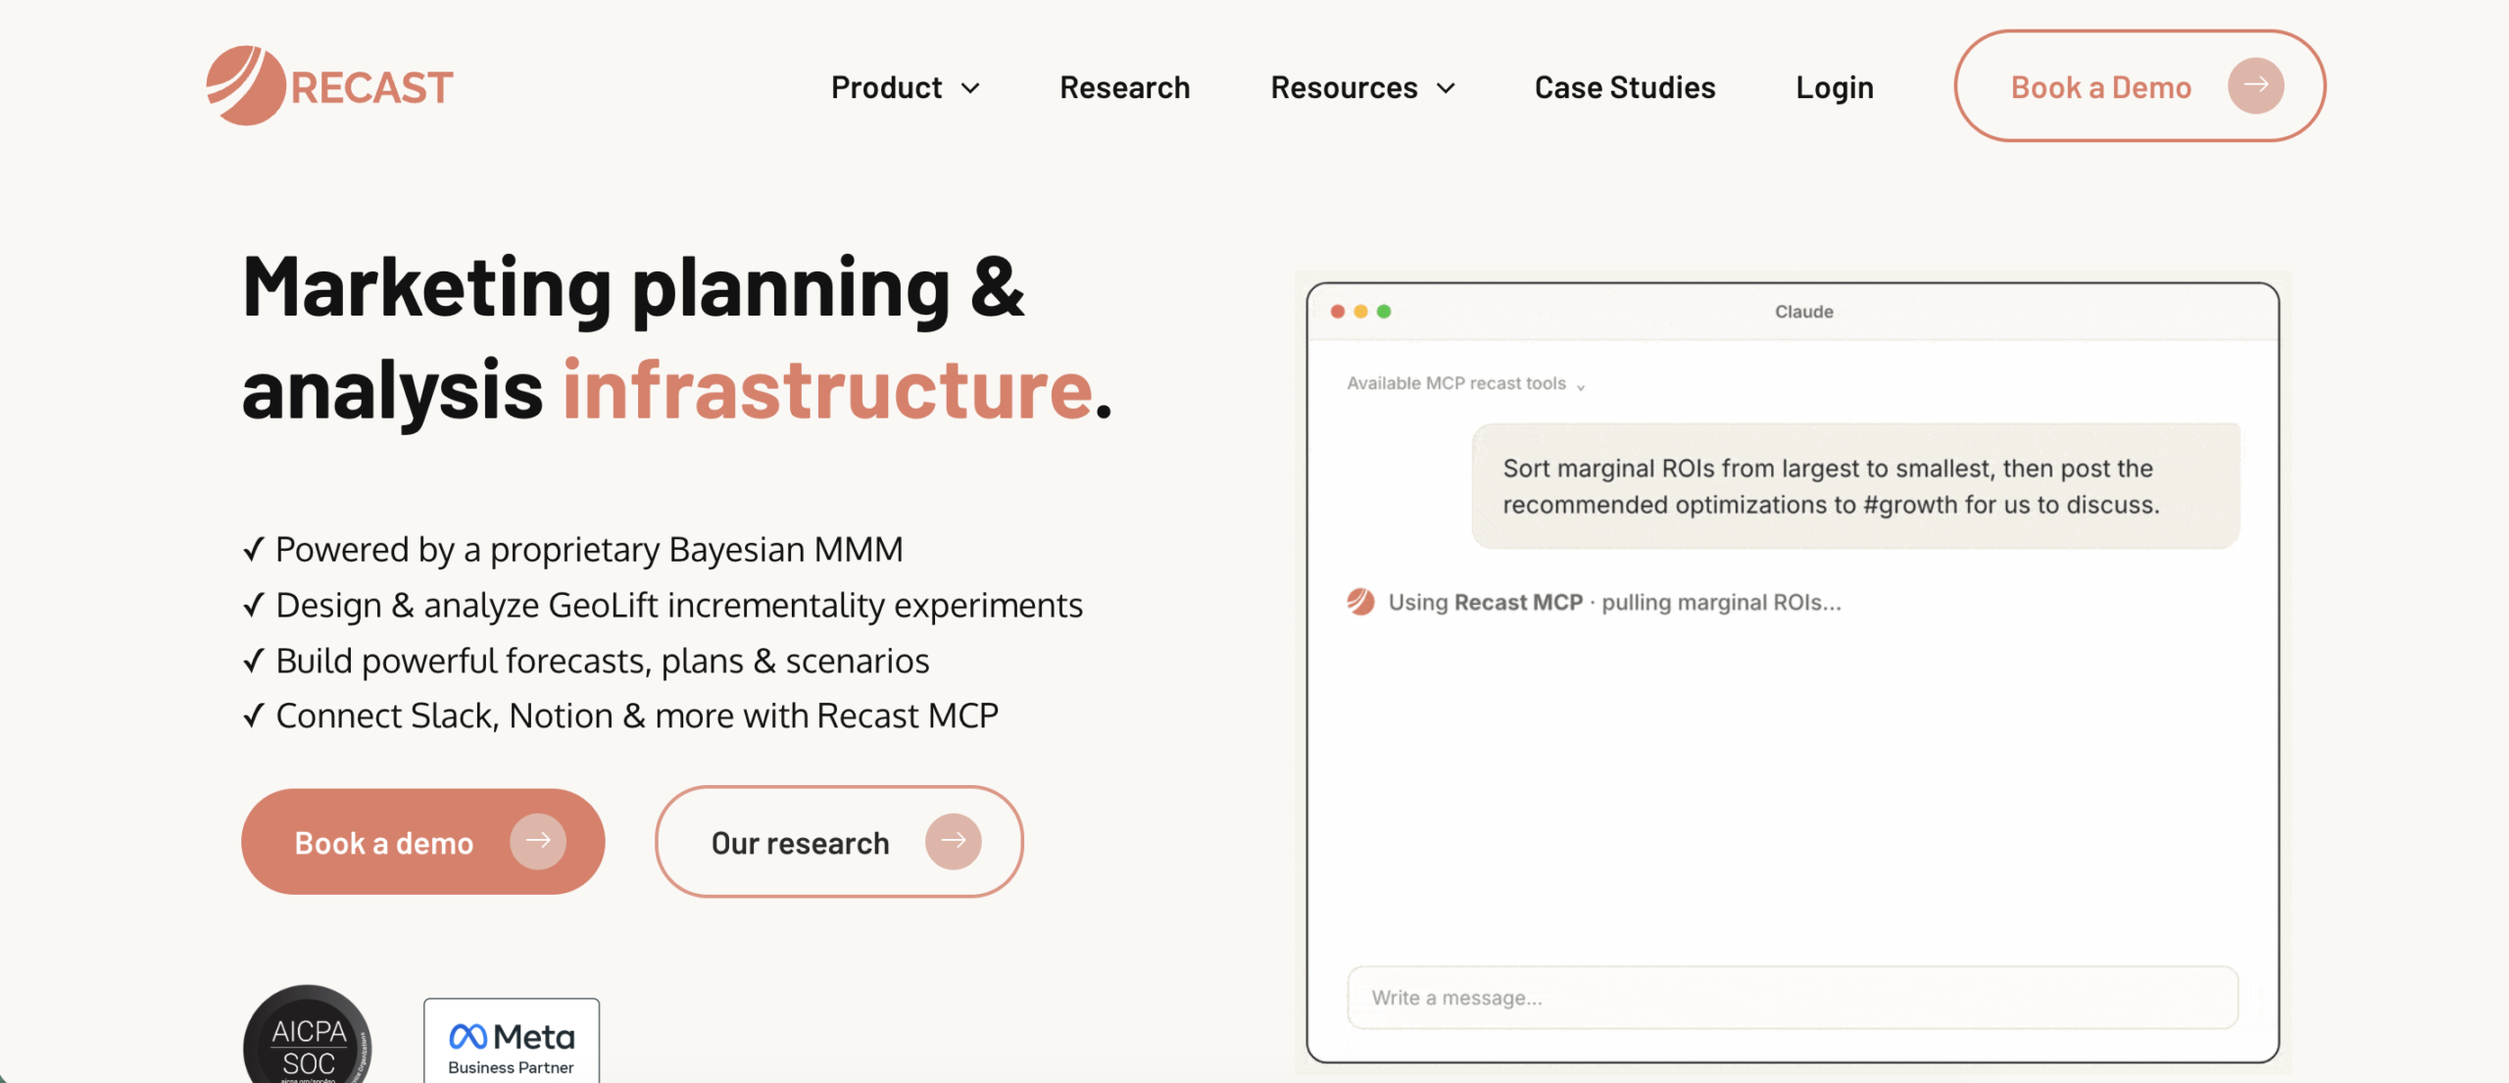Click the yellow window dot in Claude mockup
The image size is (2509, 1083).
tap(1360, 312)
